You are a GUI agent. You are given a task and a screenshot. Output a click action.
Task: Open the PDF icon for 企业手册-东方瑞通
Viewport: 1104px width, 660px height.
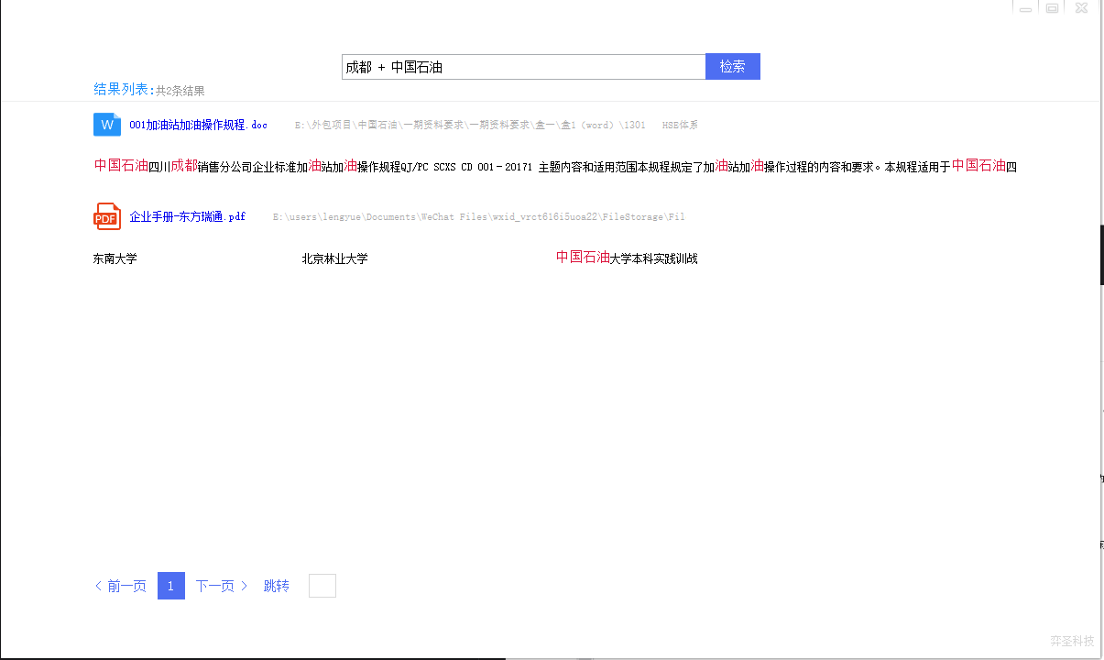click(107, 216)
